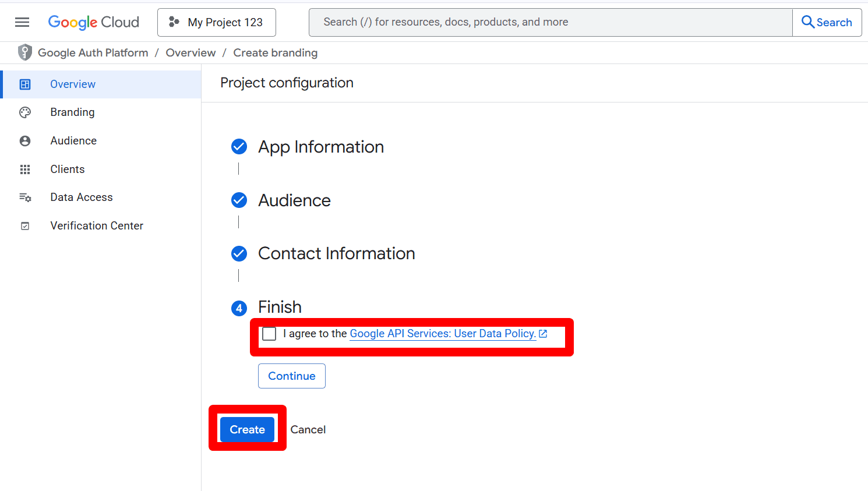This screenshot has width=868, height=491.
Task: Open Google API Services: User Data Policy link
Action: [443, 334]
